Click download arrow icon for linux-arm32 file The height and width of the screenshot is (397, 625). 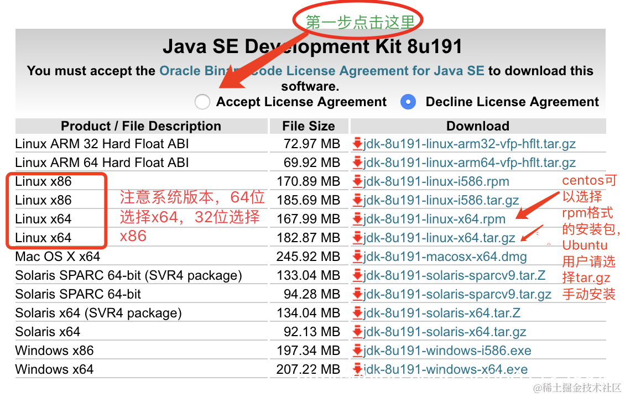coord(357,144)
